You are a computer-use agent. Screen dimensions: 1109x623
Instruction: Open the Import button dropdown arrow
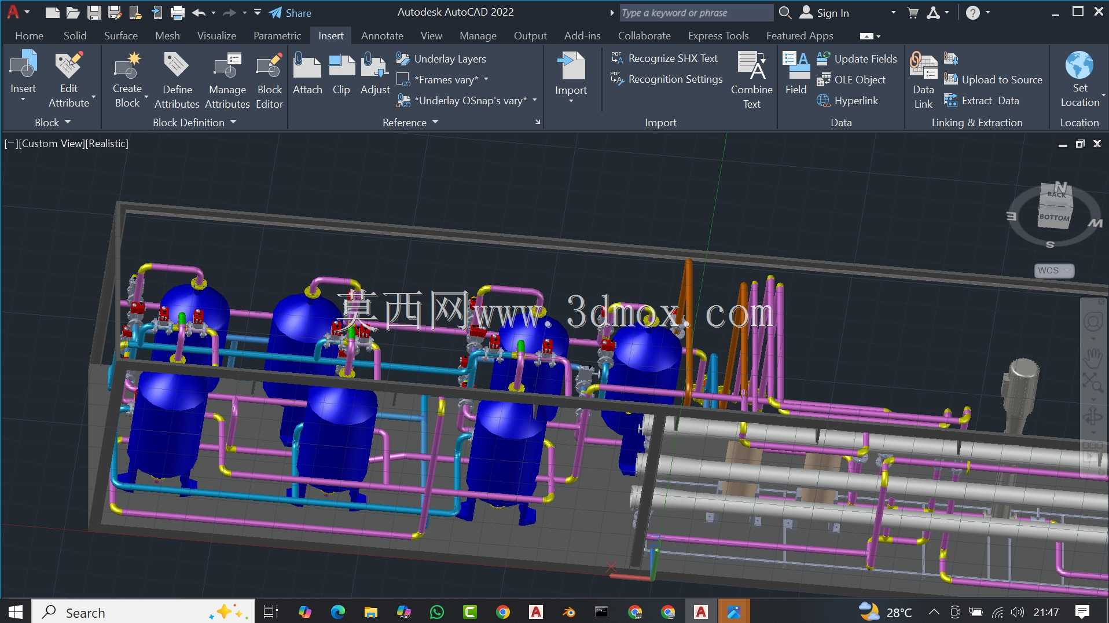click(x=571, y=101)
